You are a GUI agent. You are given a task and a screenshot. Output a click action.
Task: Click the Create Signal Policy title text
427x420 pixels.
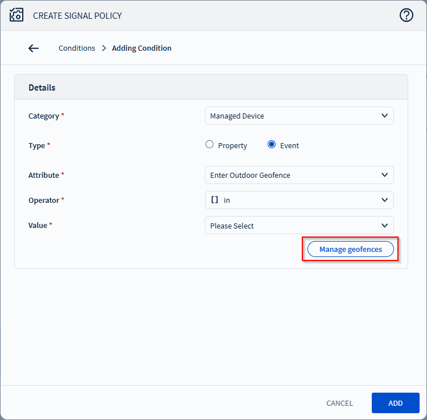[x=77, y=16]
